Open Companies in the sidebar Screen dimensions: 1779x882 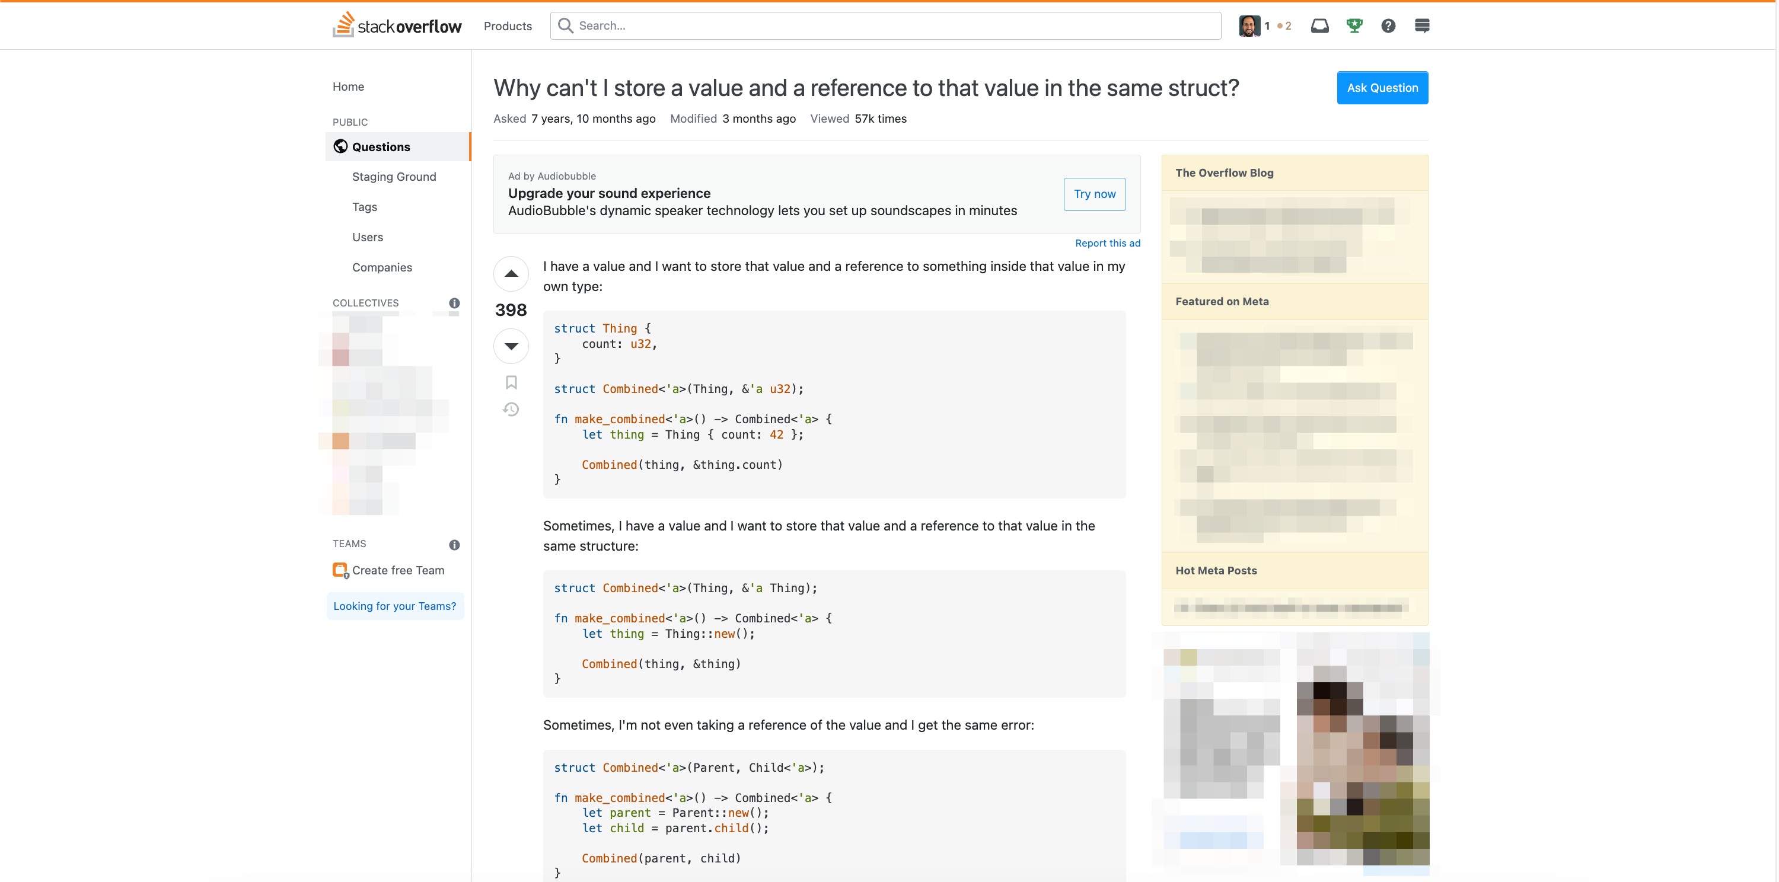pyautogui.click(x=382, y=267)
